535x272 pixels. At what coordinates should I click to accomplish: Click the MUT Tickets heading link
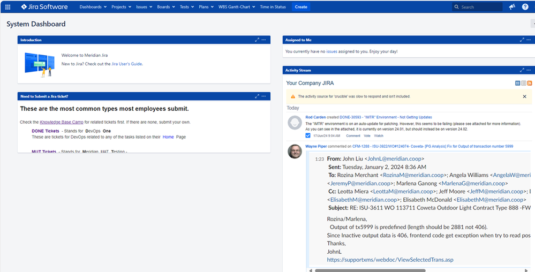click(44, 152)
